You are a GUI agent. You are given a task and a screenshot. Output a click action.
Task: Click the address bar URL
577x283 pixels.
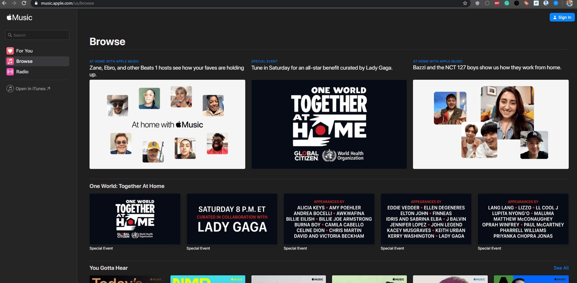pyautogui.click(x=67, y=3)
